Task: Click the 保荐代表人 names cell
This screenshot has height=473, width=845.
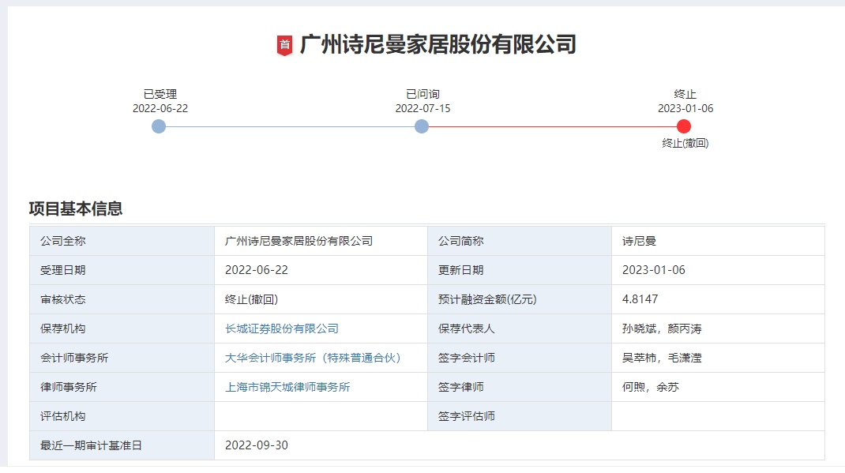Action: (x=662, y=328)
